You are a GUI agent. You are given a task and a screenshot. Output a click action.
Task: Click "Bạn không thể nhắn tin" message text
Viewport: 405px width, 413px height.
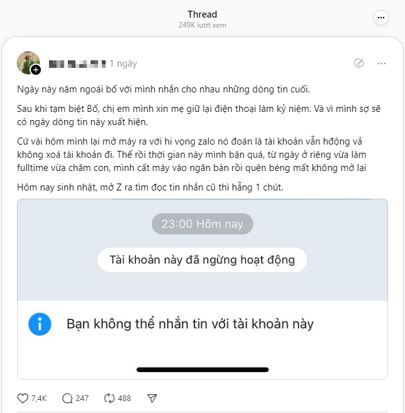190,324
